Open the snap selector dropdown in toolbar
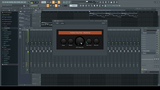Screen dimensions: 160x90 (65, 5)
